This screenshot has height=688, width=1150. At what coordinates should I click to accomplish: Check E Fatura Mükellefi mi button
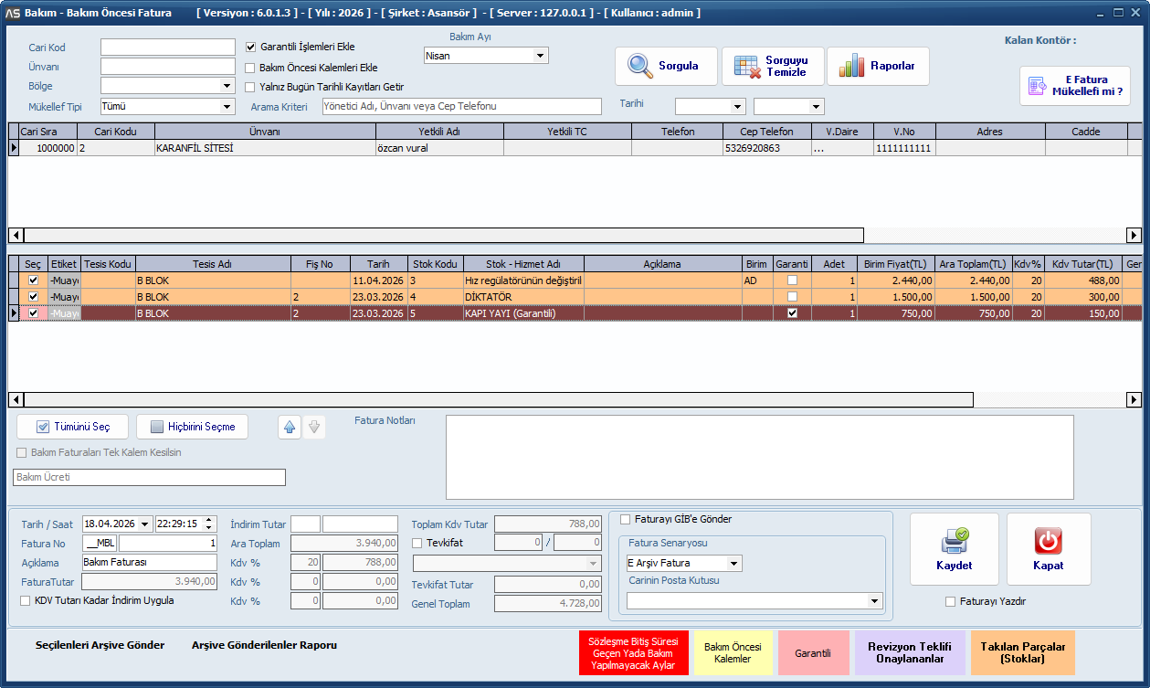coord(1075,86)
